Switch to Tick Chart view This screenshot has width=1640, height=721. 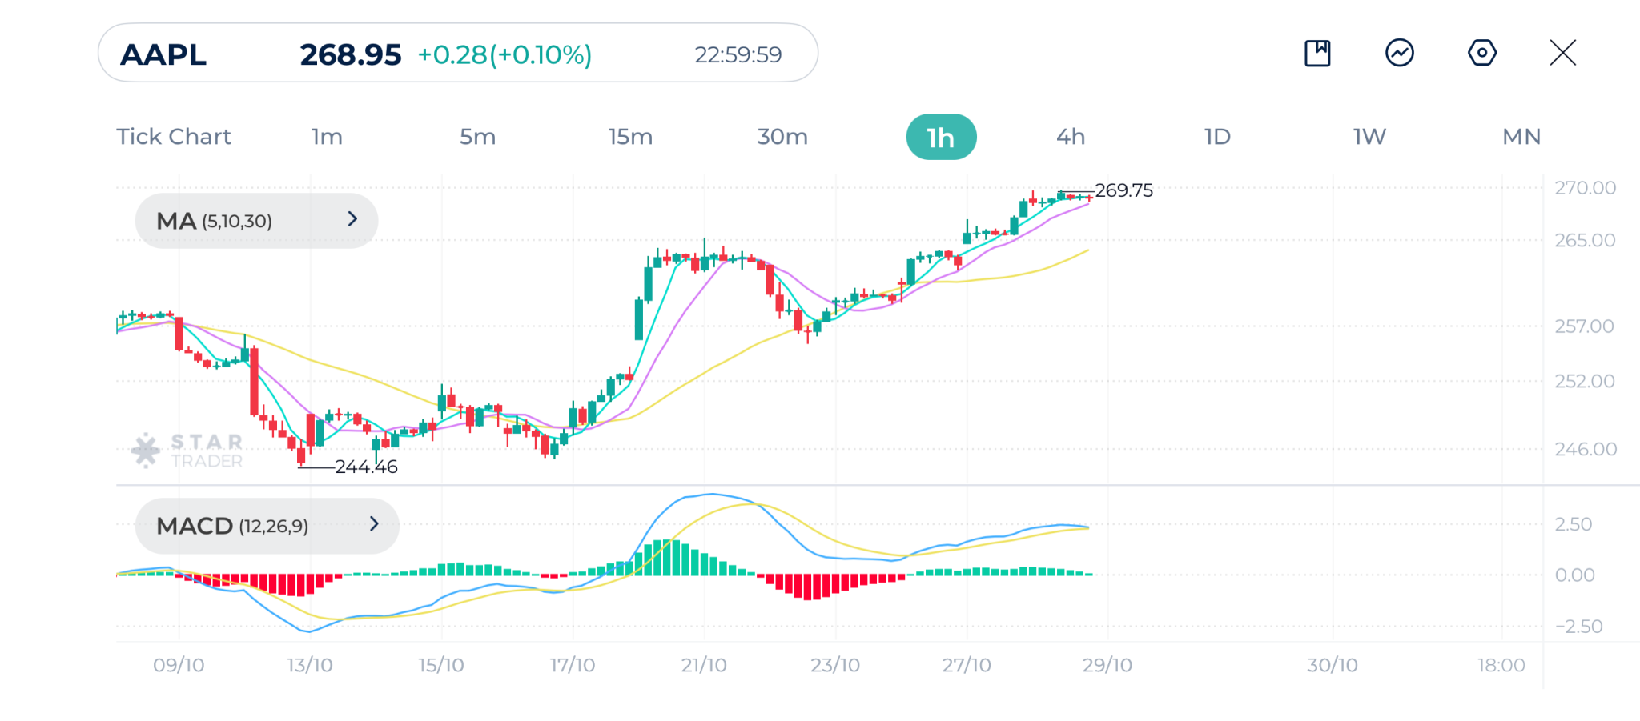click(x=174, y=137)
